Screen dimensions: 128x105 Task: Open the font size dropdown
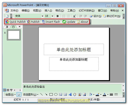click(x=52, y=16)
